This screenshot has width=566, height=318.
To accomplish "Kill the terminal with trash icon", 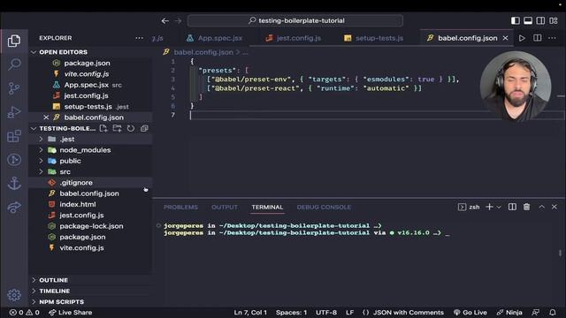I will pyautogui.click(x=527, y=207).
